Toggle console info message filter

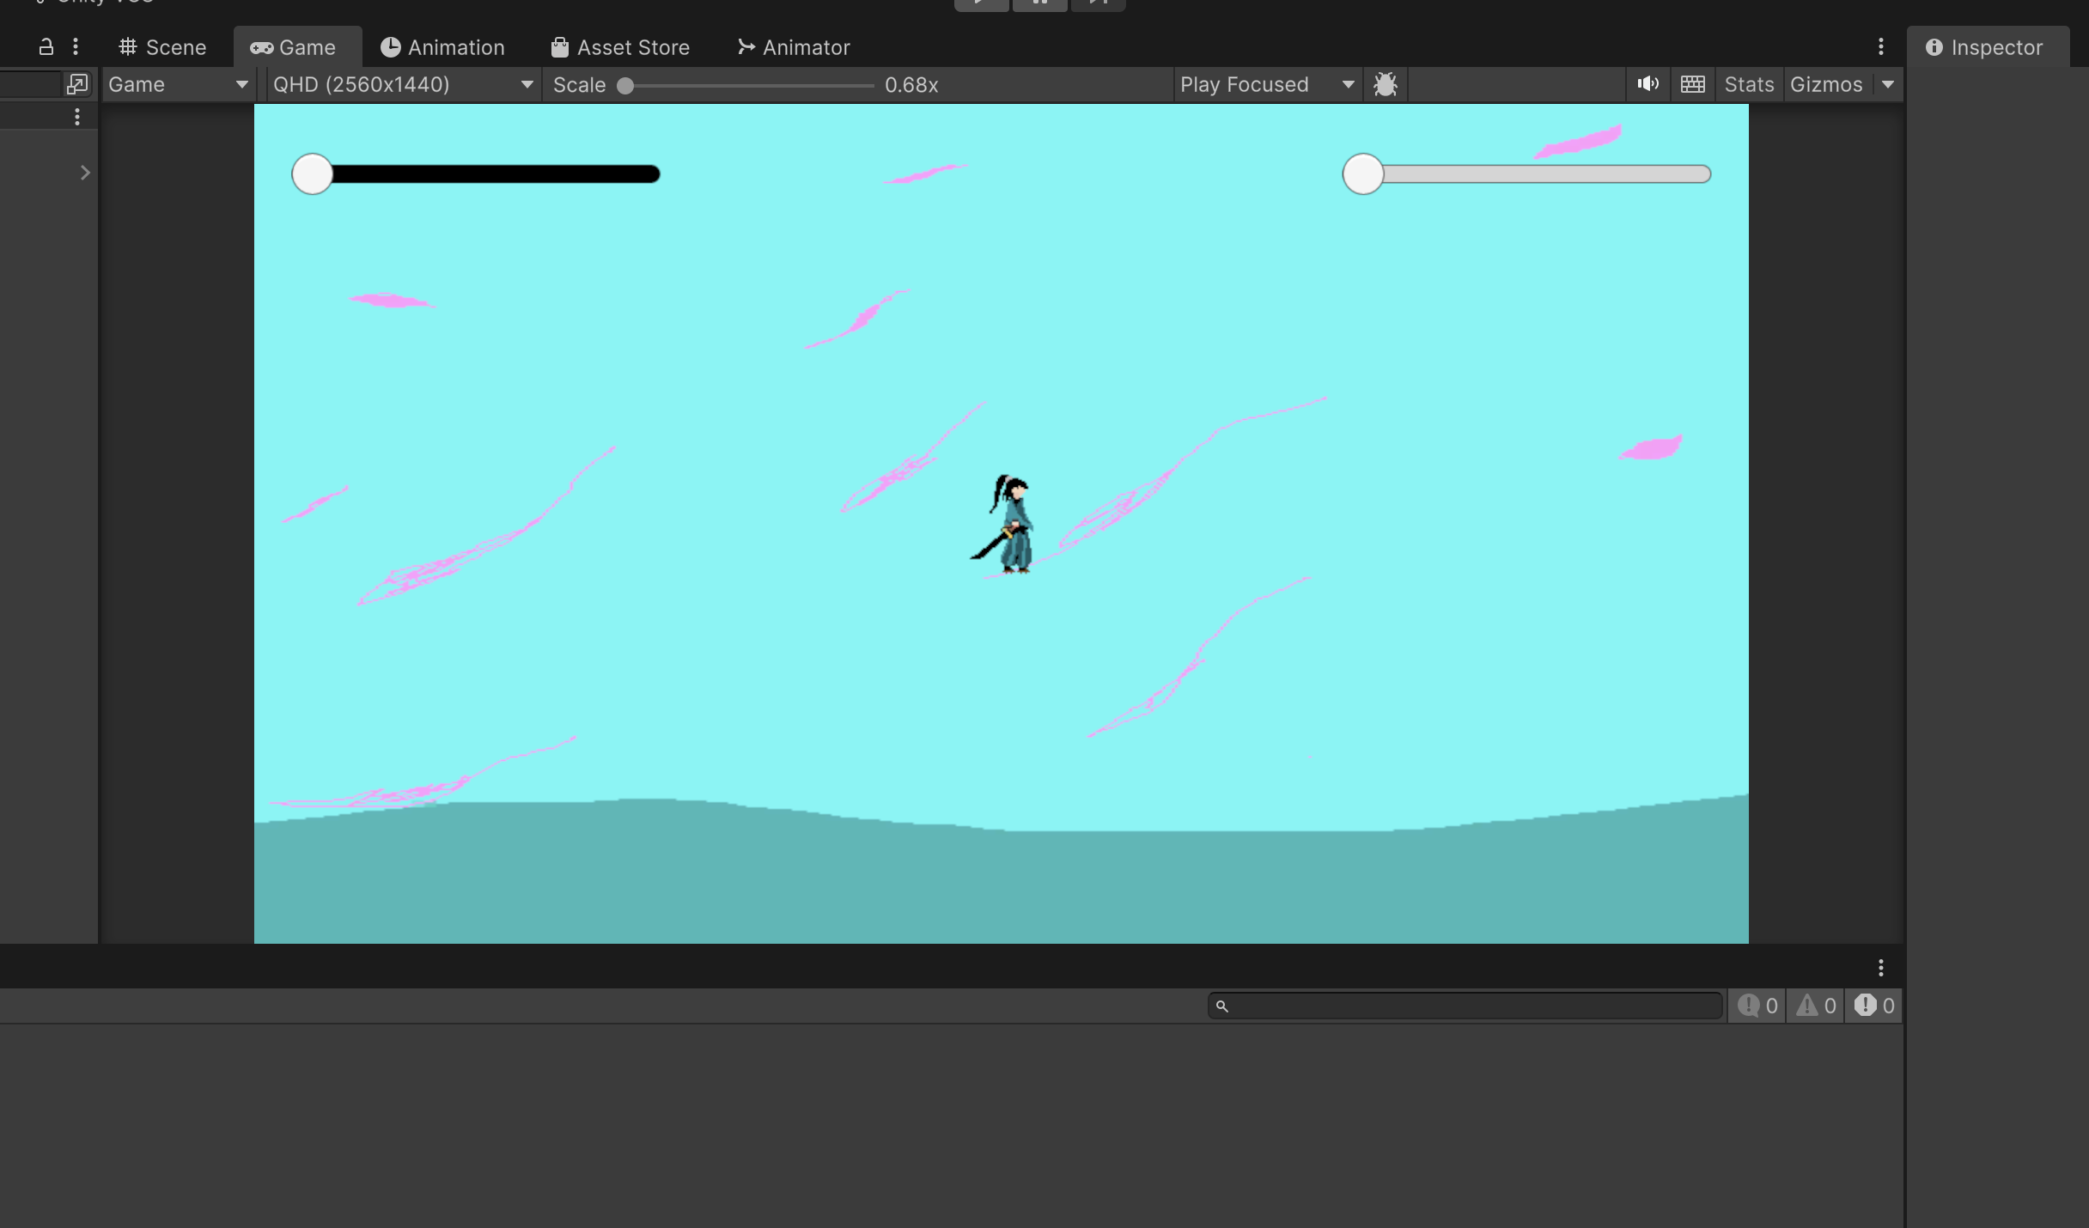1757,1006
